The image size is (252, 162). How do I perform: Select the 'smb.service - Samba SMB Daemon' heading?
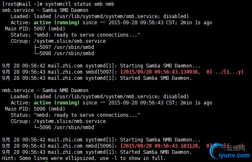(x=45, y=10)
